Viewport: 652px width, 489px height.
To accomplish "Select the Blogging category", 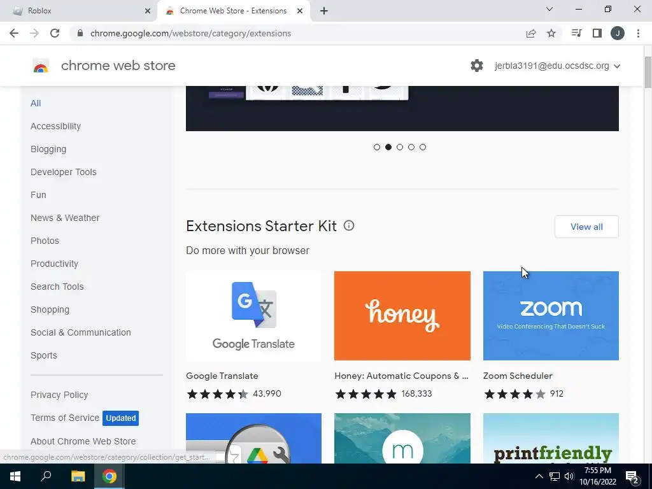I will [48, 149].
